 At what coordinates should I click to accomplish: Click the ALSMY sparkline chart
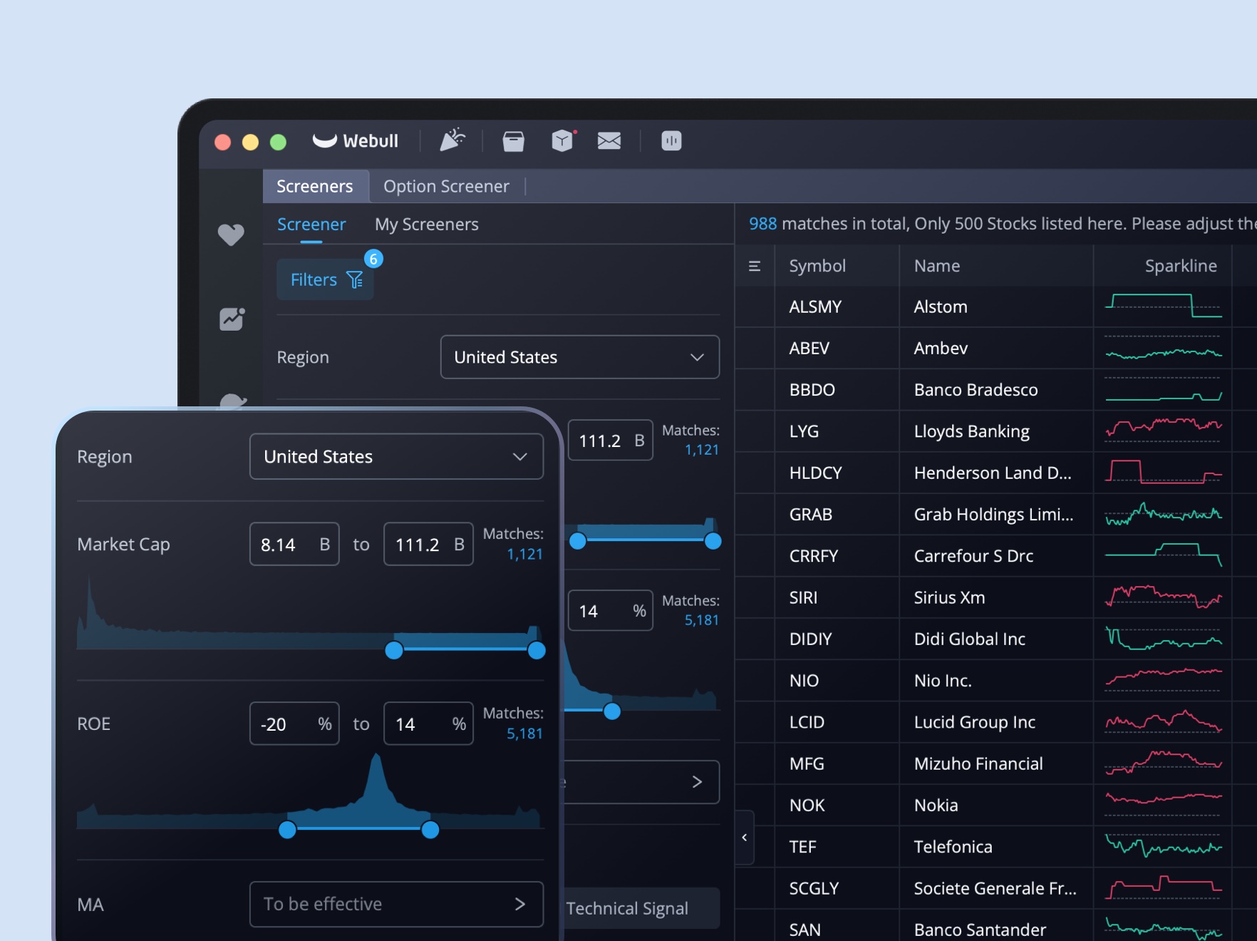1164,307
